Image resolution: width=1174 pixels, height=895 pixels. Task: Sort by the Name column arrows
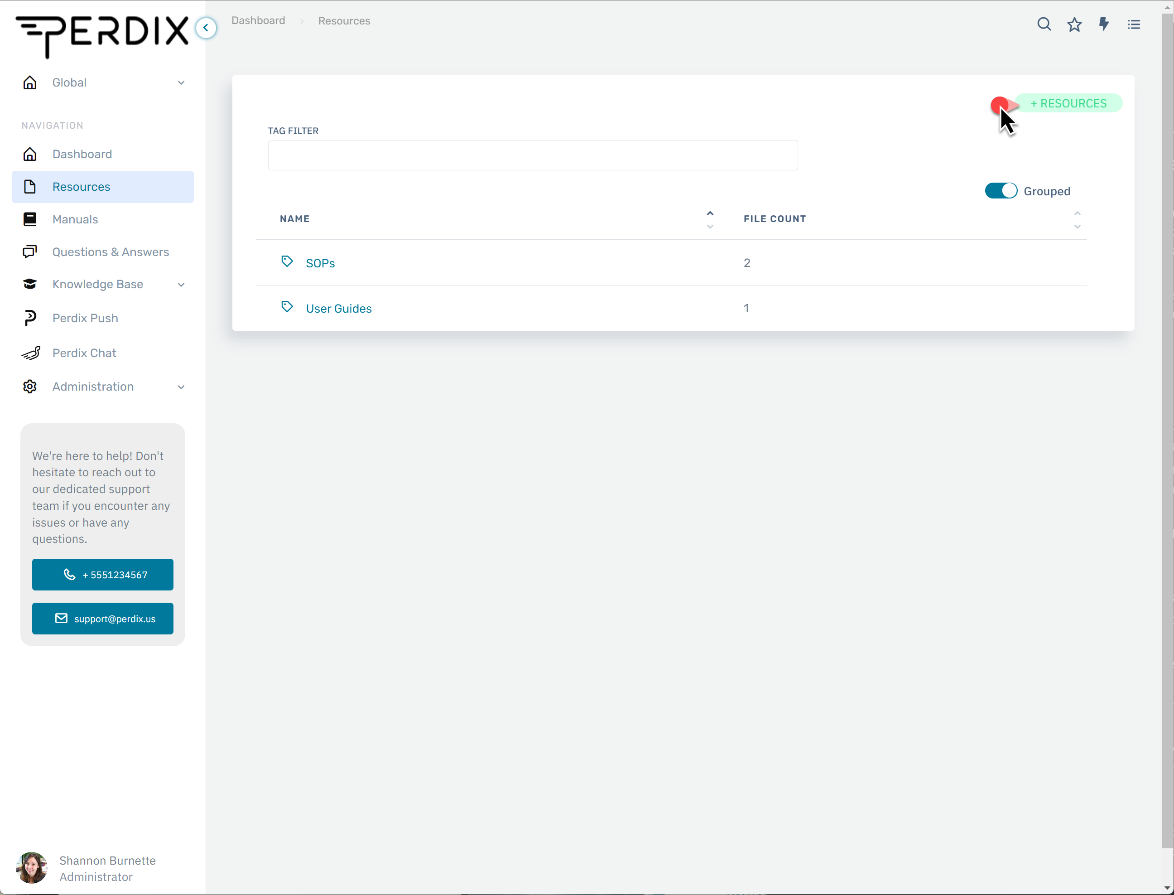[710, 219]
